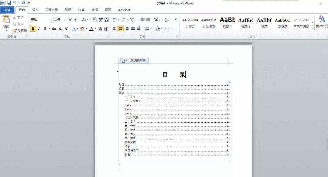This screenshot has width=328, height=177.
Task: Switch to the 插入 ribbon tab
Action: coord(35,10)
